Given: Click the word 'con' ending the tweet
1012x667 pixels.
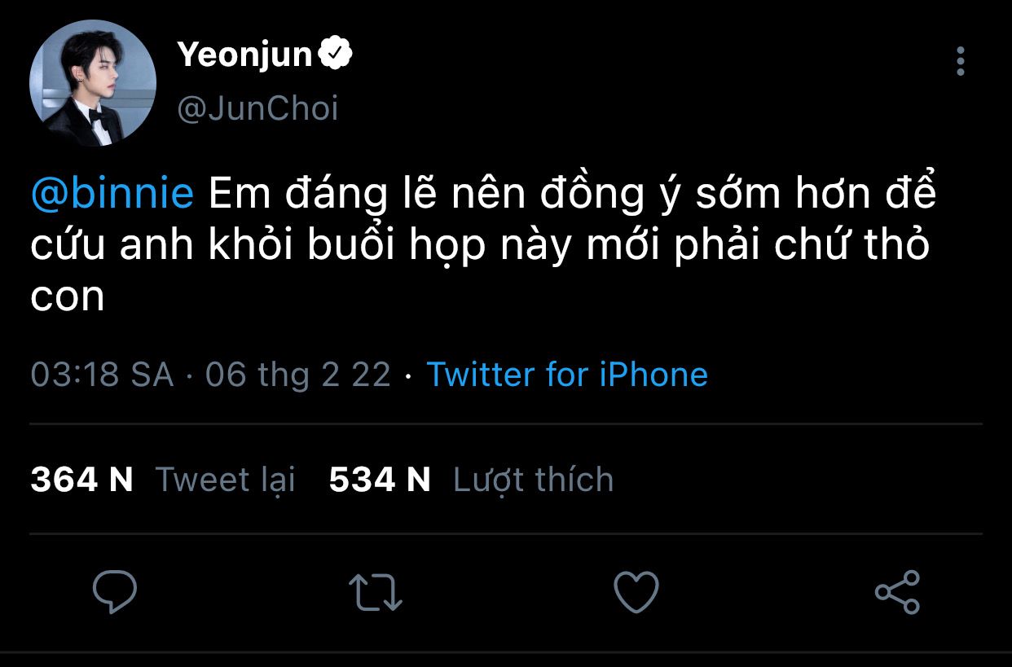Looking at the screenshot, I should (68, 297).
